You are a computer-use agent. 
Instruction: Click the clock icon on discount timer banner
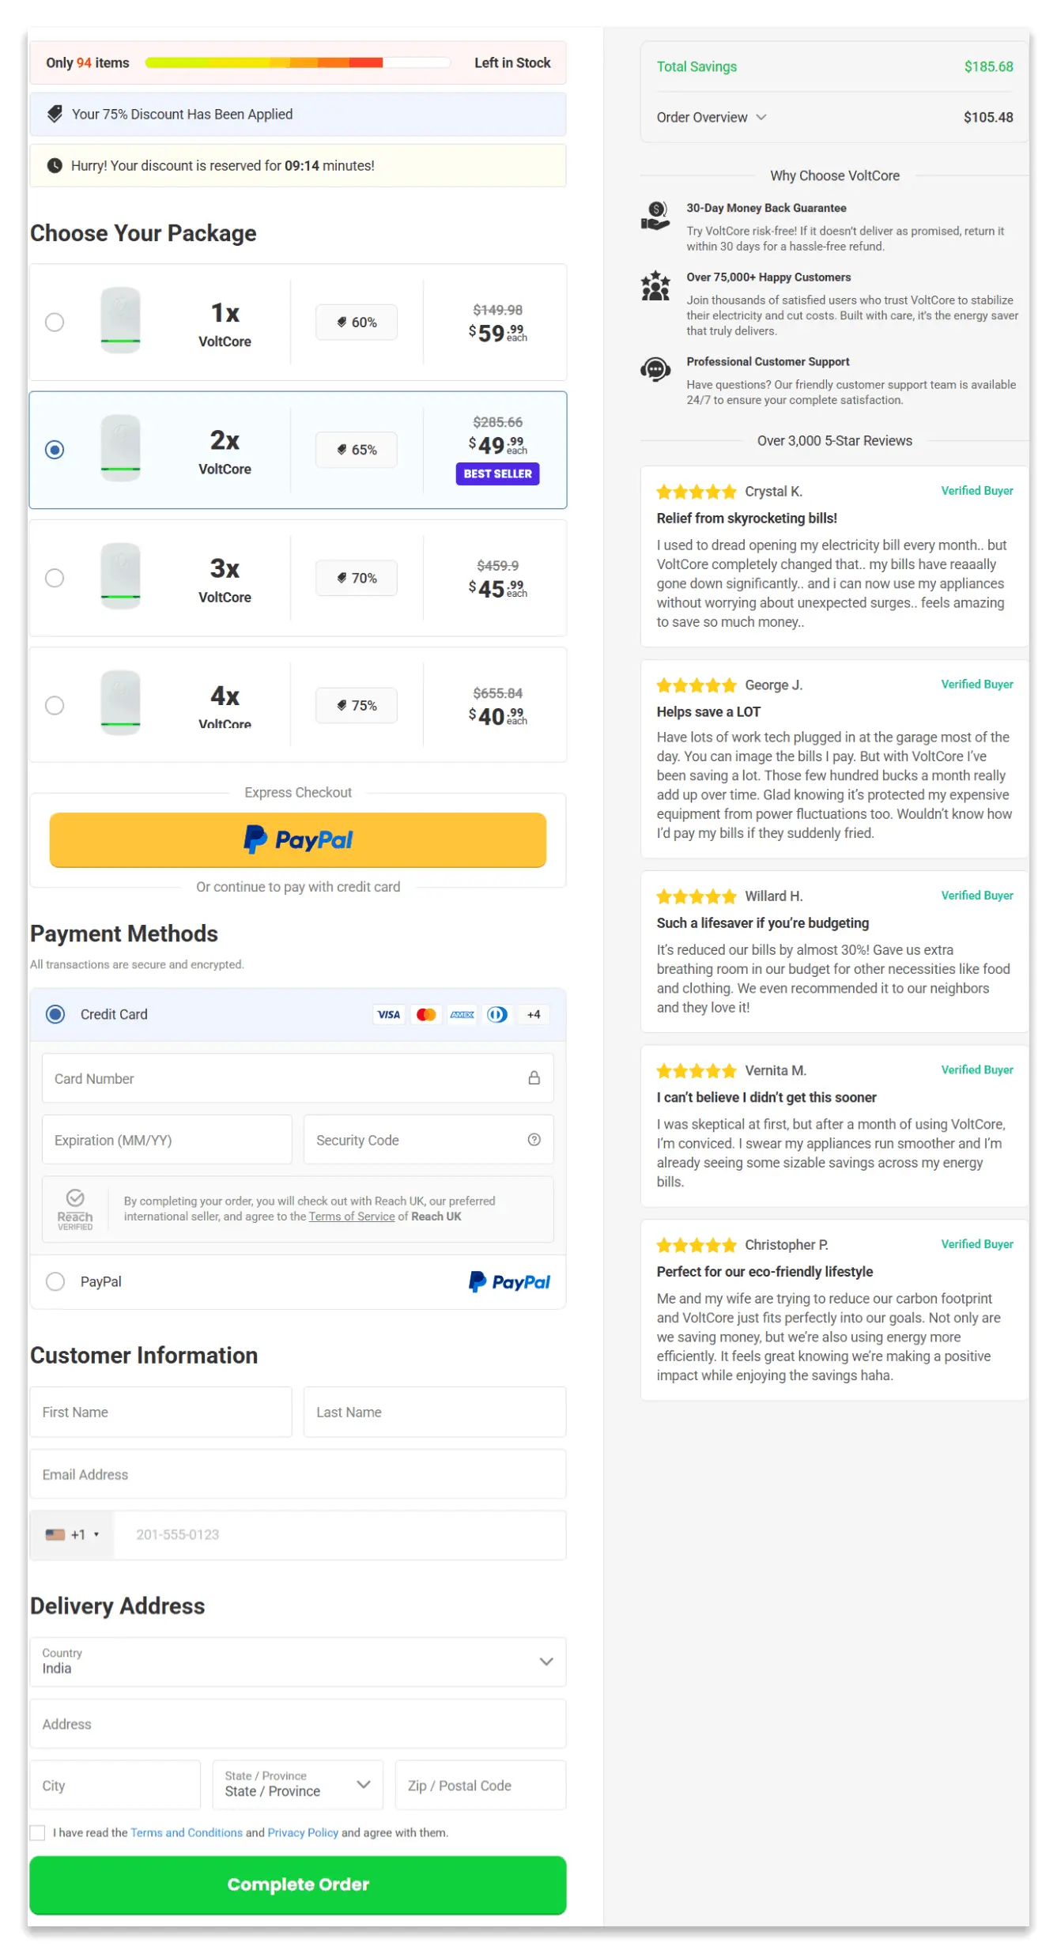click(54, 165)
